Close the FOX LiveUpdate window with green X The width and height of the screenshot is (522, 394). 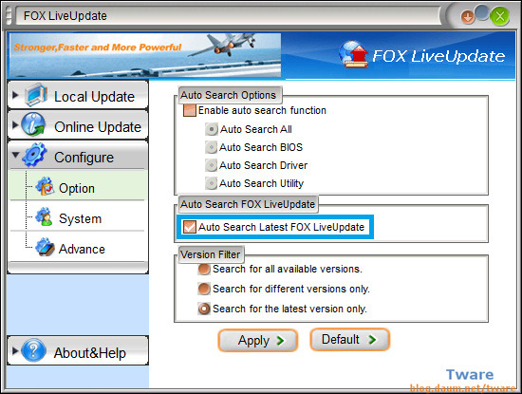499,15
